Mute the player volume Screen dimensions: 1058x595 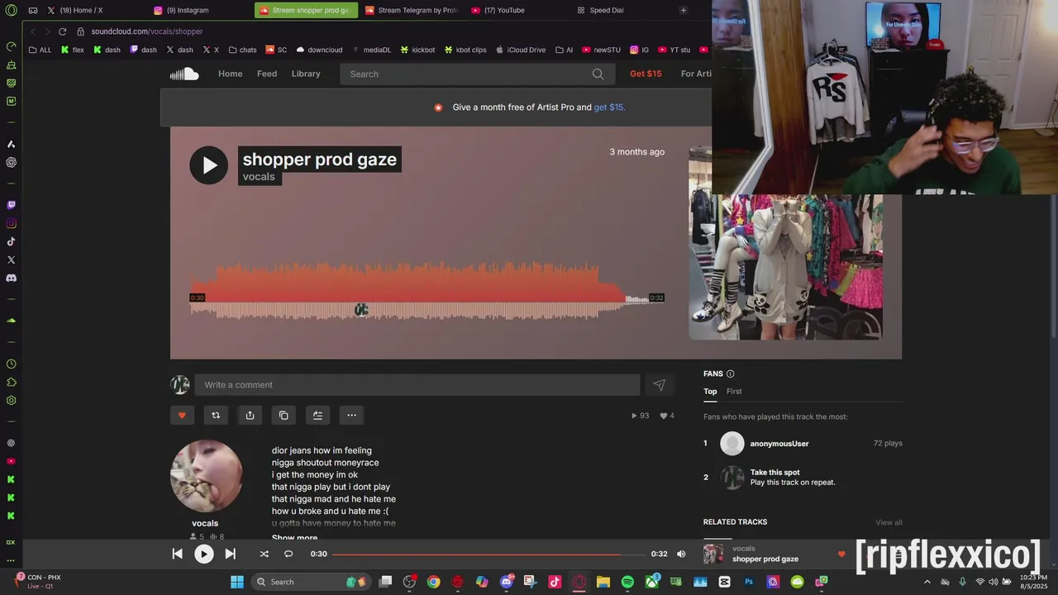click(x=681, y=554)
